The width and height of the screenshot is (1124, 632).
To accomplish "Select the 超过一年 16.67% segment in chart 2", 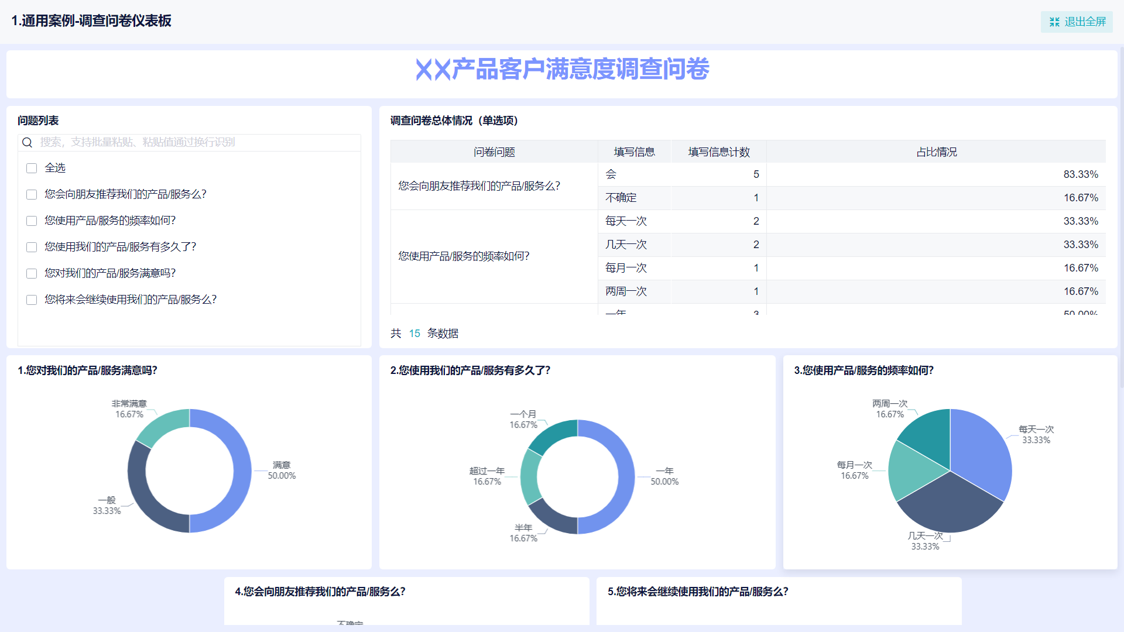I will point(529,477).
